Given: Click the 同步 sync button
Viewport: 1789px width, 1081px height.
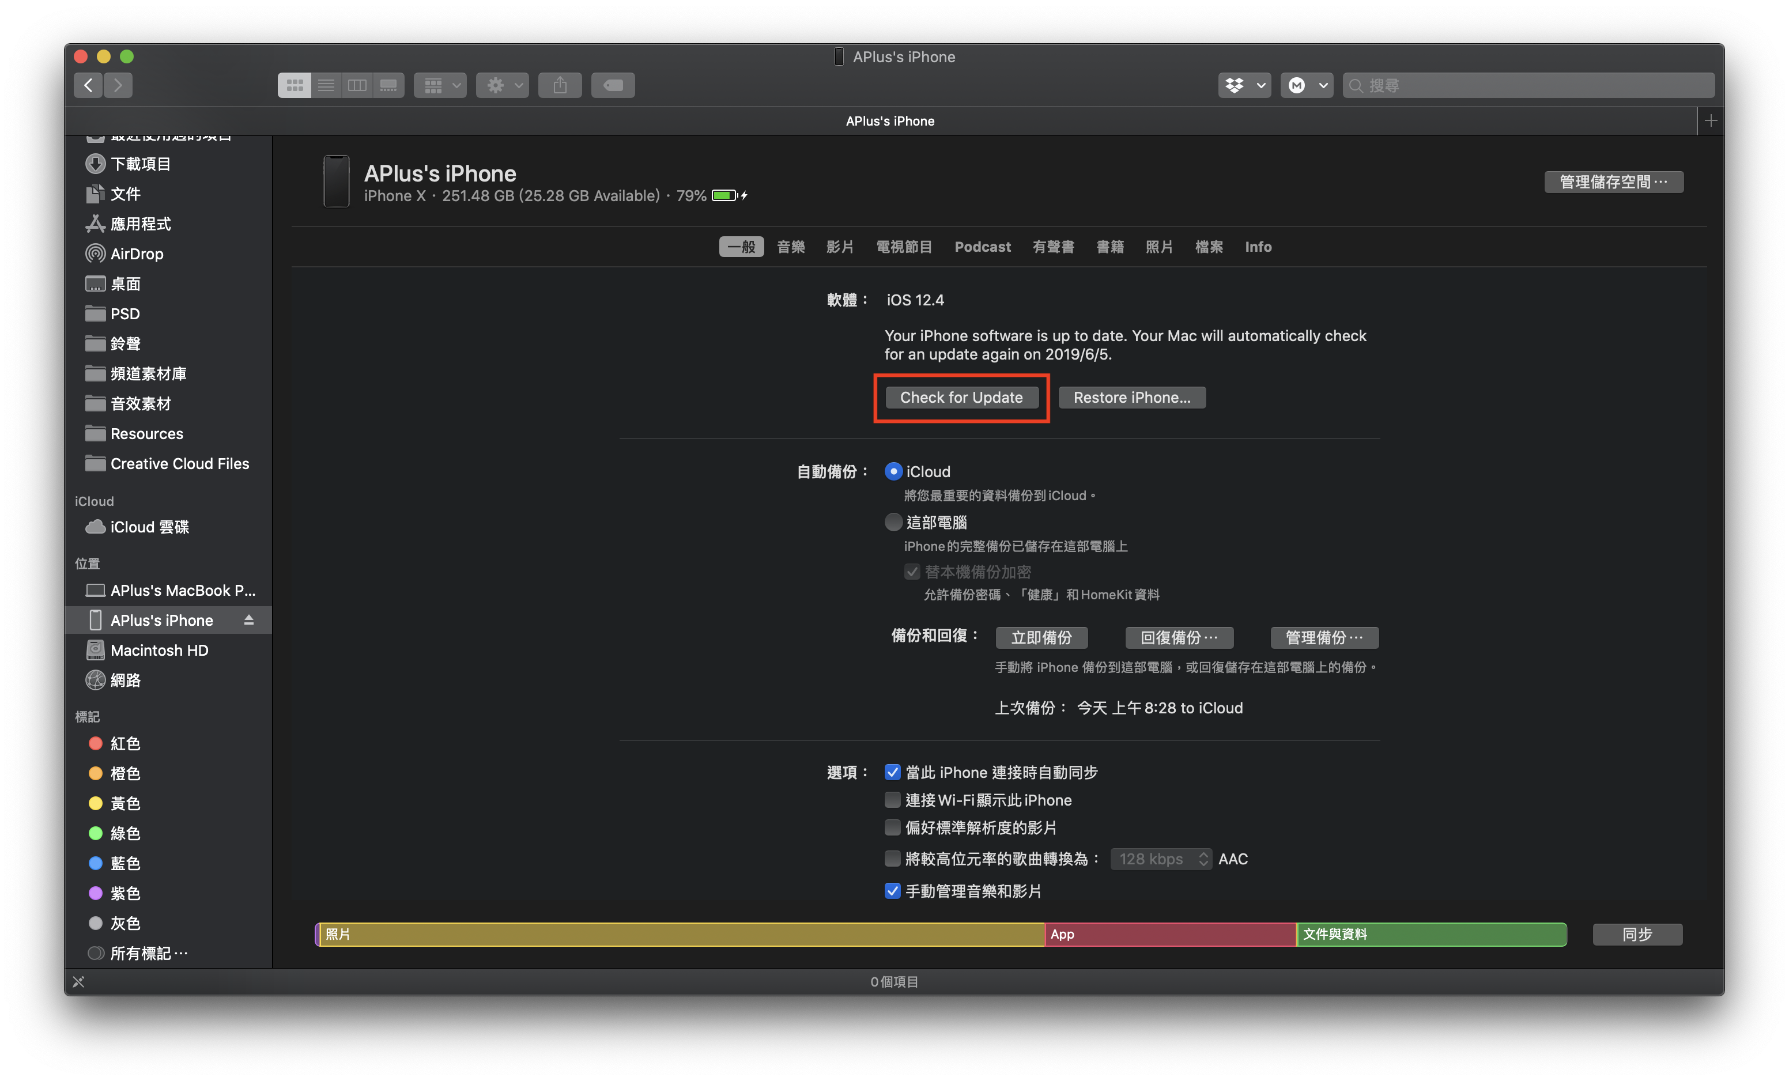Looking at the screenshot, I should (x=1637, y=934).
